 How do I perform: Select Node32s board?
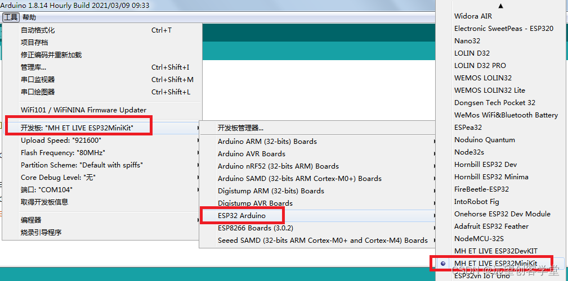click(501, 152)
